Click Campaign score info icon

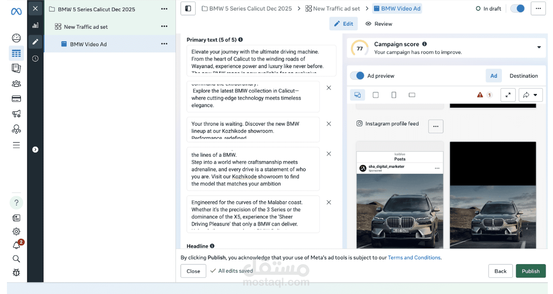pos(424,44)
